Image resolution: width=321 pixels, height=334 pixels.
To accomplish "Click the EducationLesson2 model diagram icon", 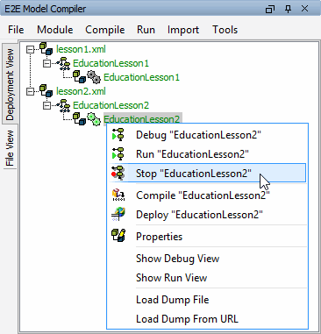I will pos(63,105).
